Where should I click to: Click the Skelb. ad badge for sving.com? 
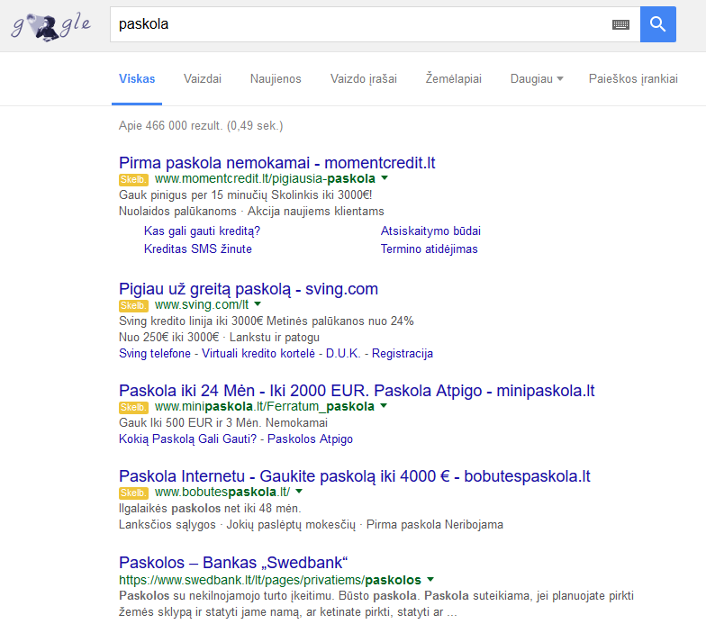tap(133, 306)
